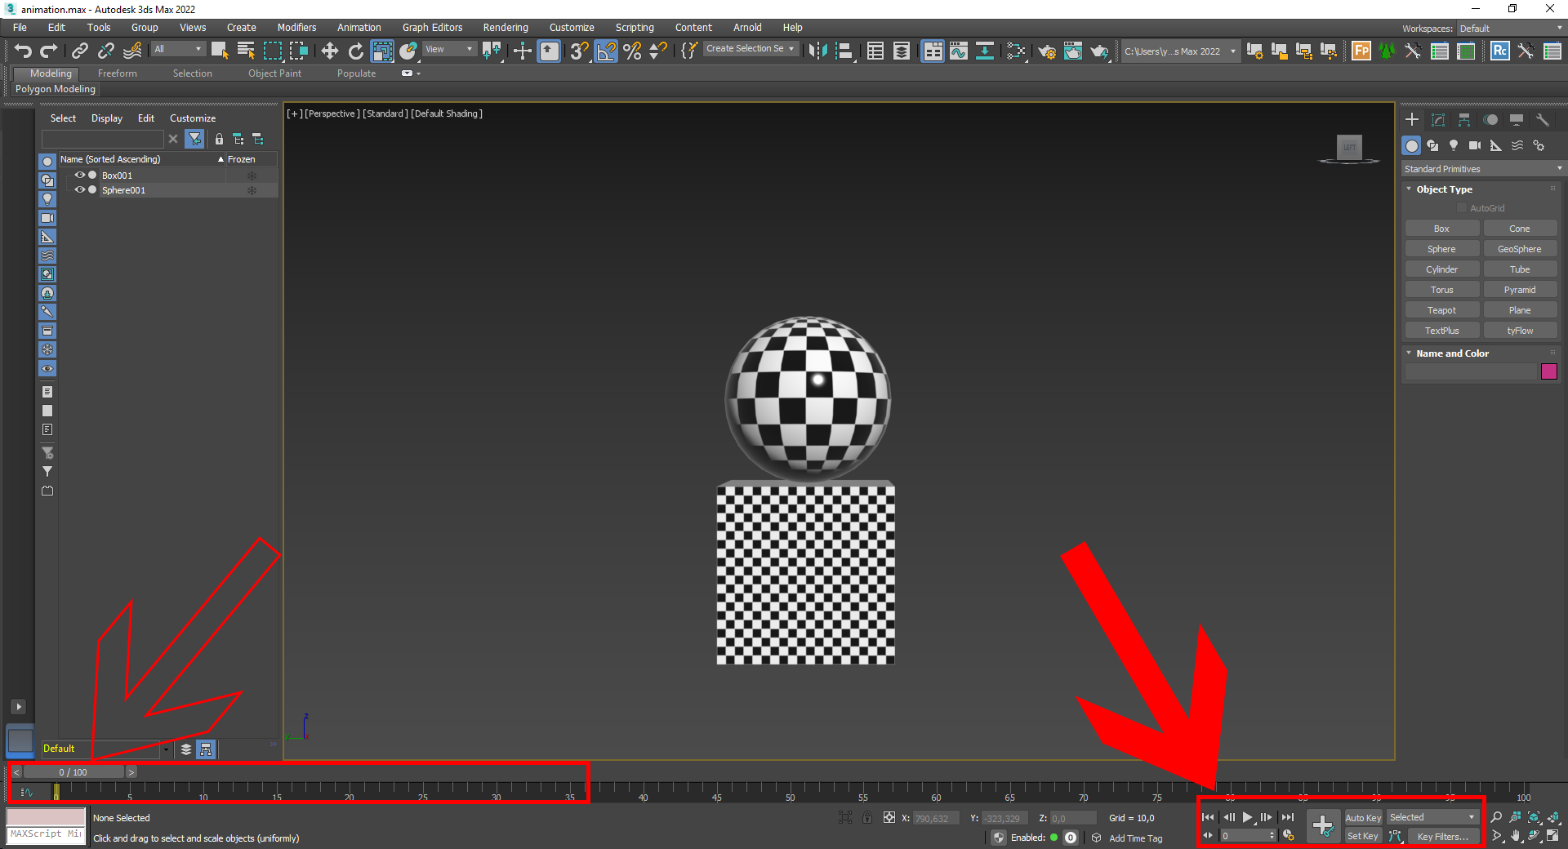Click the Lights category icon
Viewport: 1568px width, 849px height.
(1454, 145)
